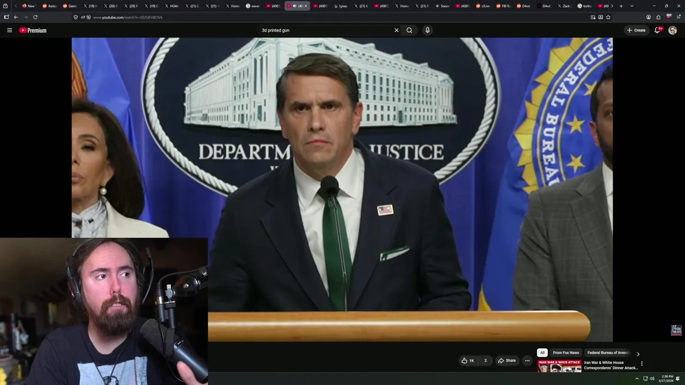Open the YouTube account avatar menu

click(x=673, y=30)
